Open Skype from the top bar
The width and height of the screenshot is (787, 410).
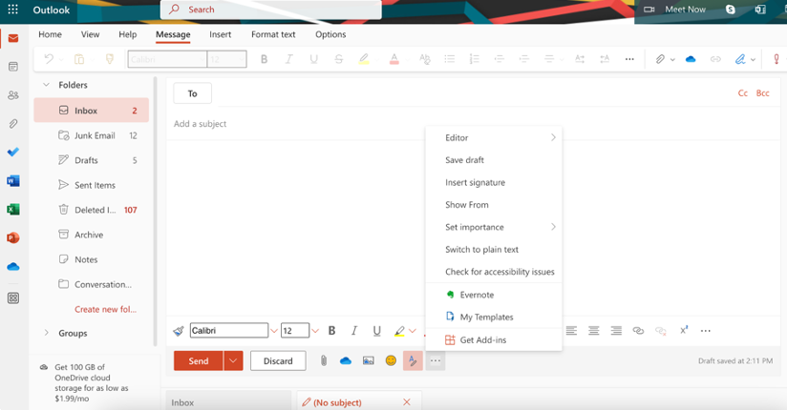[x=731, y=10]
